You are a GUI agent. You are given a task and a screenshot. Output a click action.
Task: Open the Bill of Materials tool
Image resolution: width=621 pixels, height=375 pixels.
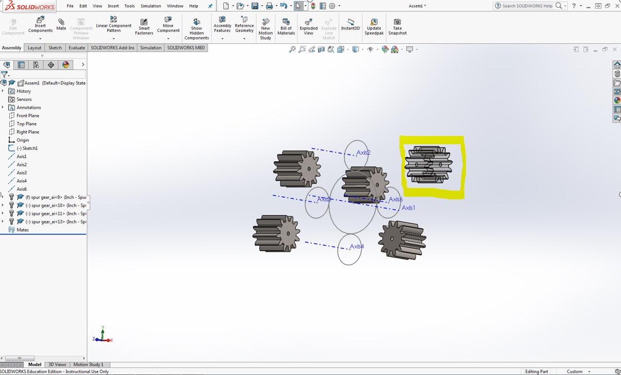pyautogui.click(x=286, y=27)
